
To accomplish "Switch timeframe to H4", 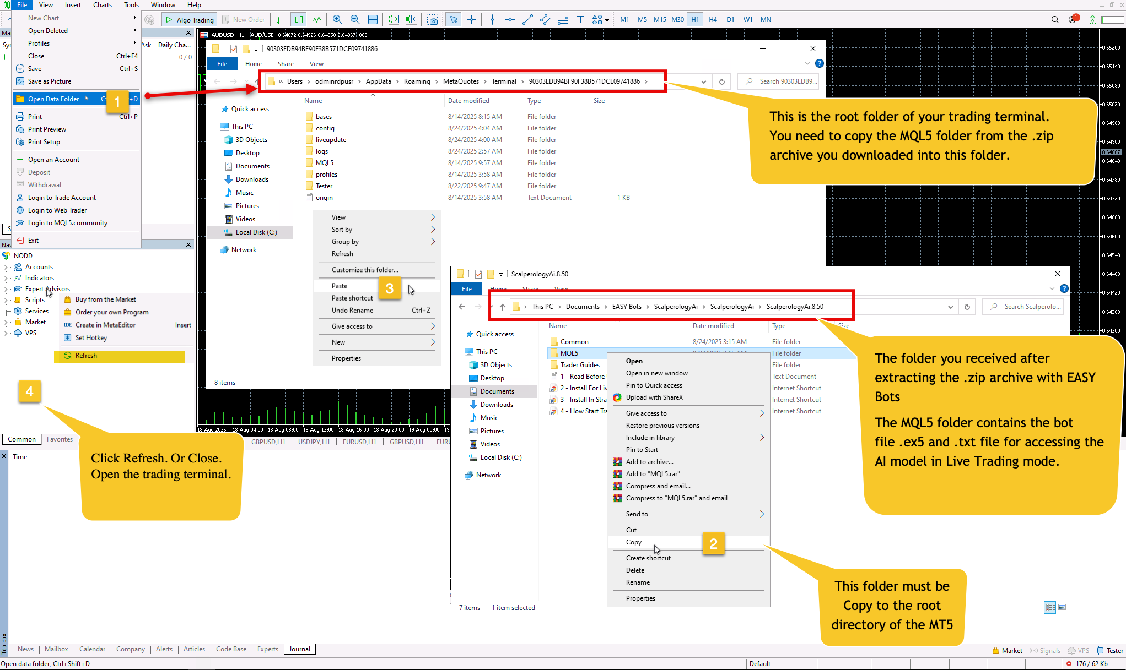I will 713,20.
